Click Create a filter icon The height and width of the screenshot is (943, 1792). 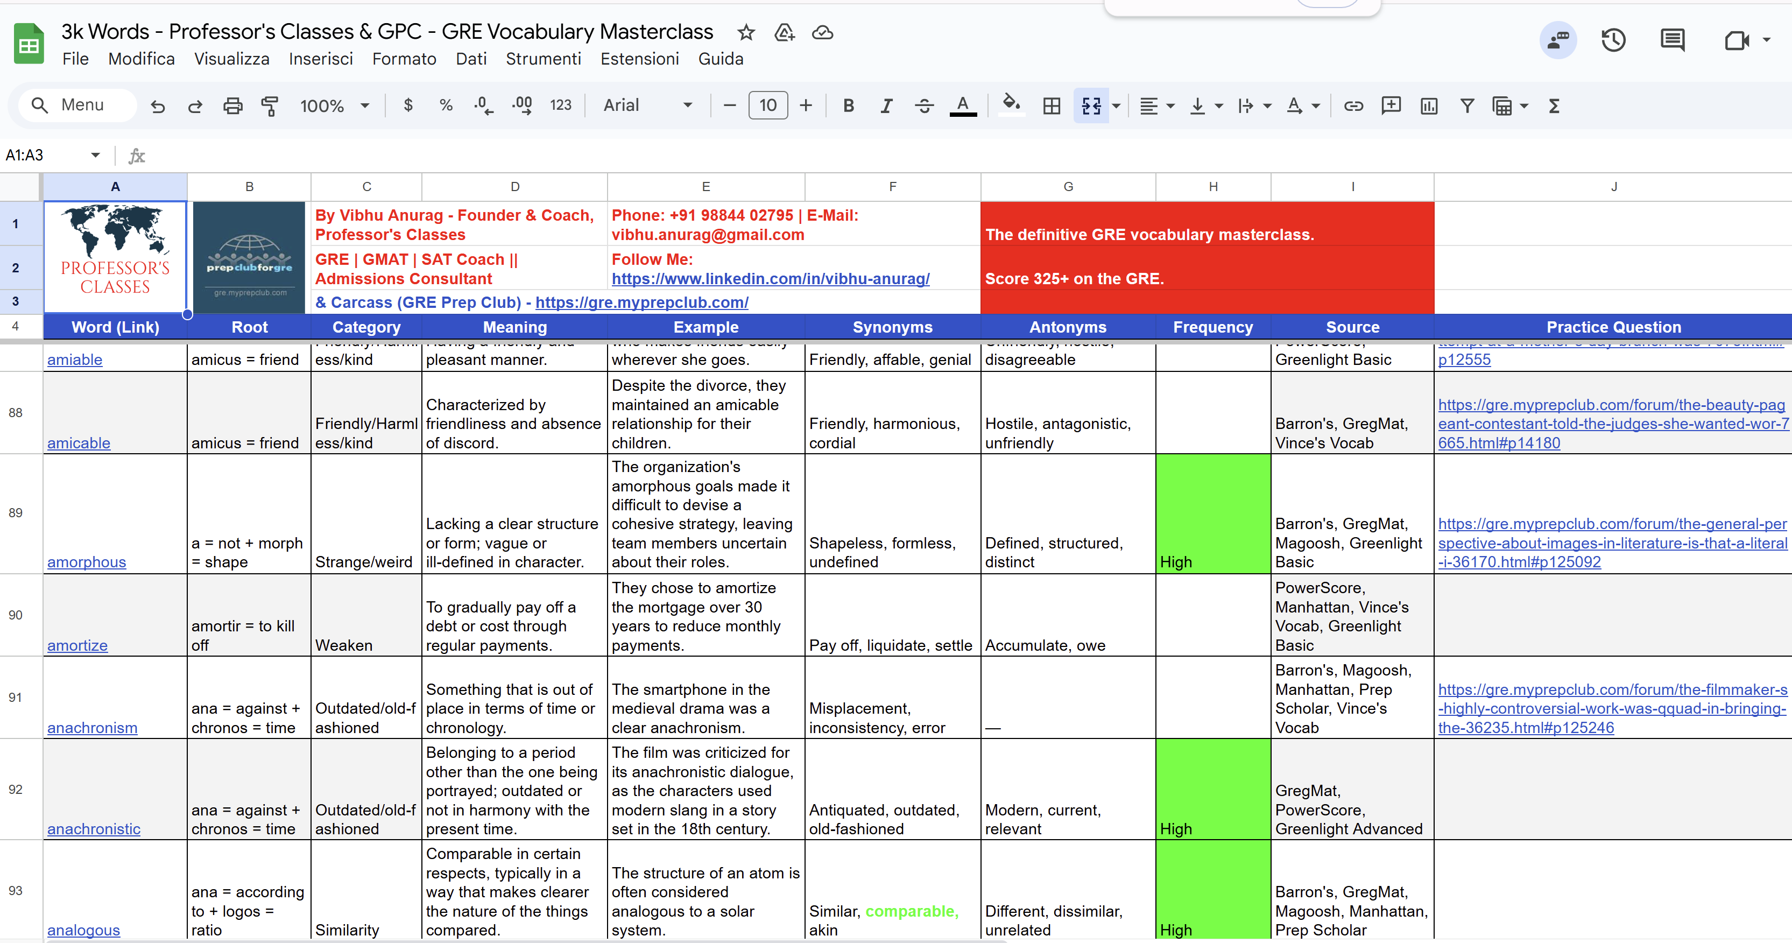[1466, 106]
